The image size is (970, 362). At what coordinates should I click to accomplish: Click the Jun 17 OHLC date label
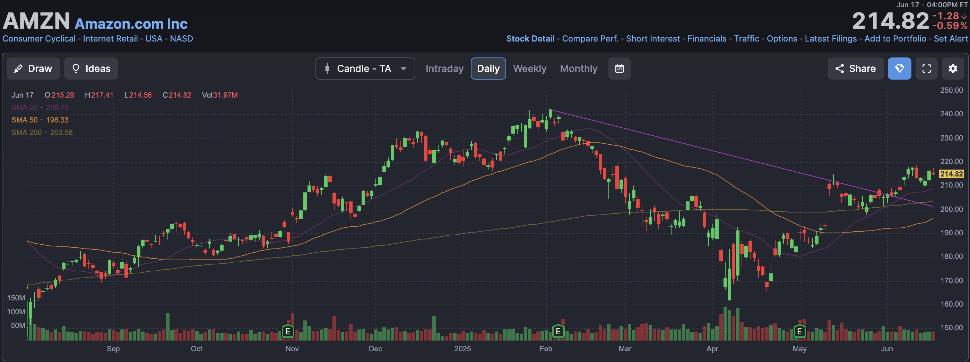(x=22, y=95)
